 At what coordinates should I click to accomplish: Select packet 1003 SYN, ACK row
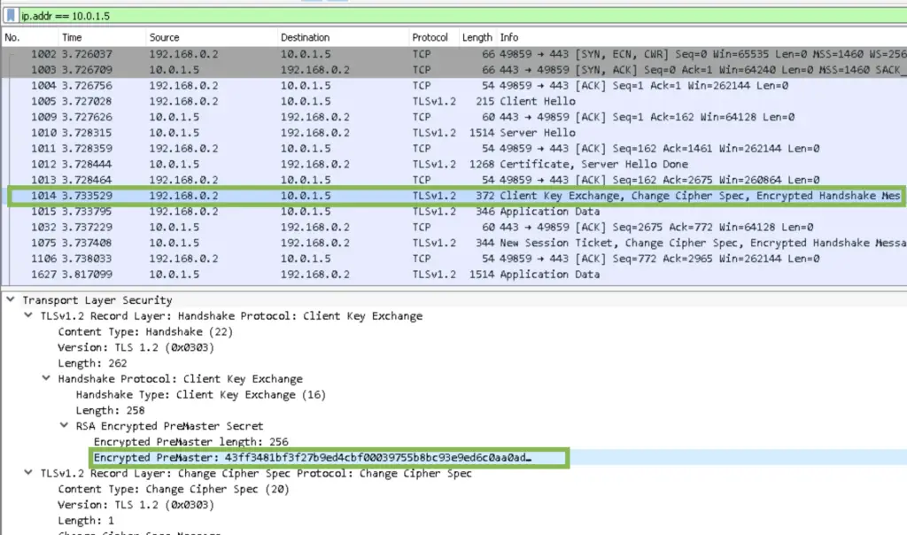click(454, 69)
